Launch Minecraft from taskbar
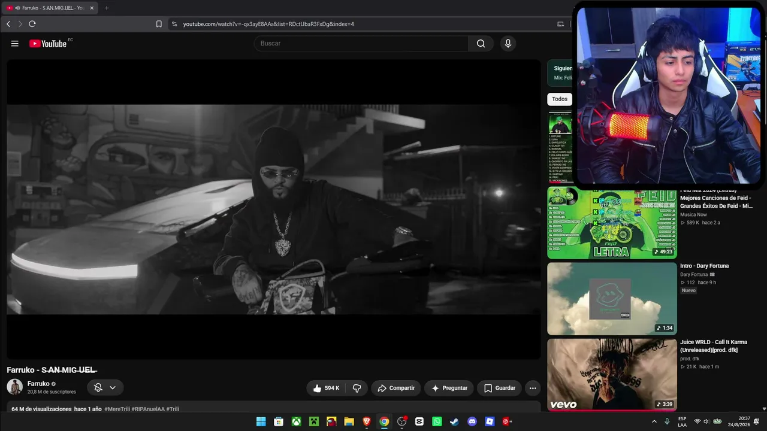Screen dimensions: 767x431 pos(314,421)
